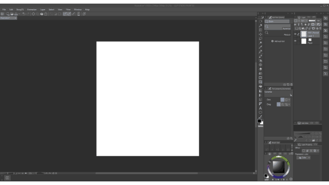
Task: Select the Text tool
Action: [261, 108]
